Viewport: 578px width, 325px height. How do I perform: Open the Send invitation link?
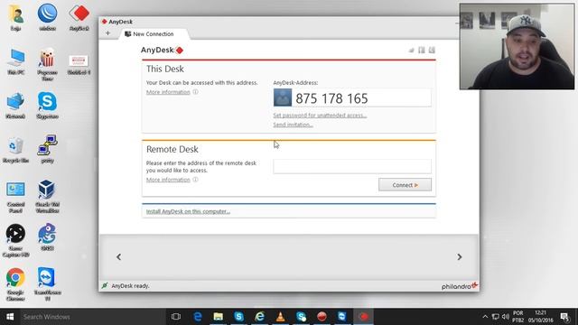point(293,125)
